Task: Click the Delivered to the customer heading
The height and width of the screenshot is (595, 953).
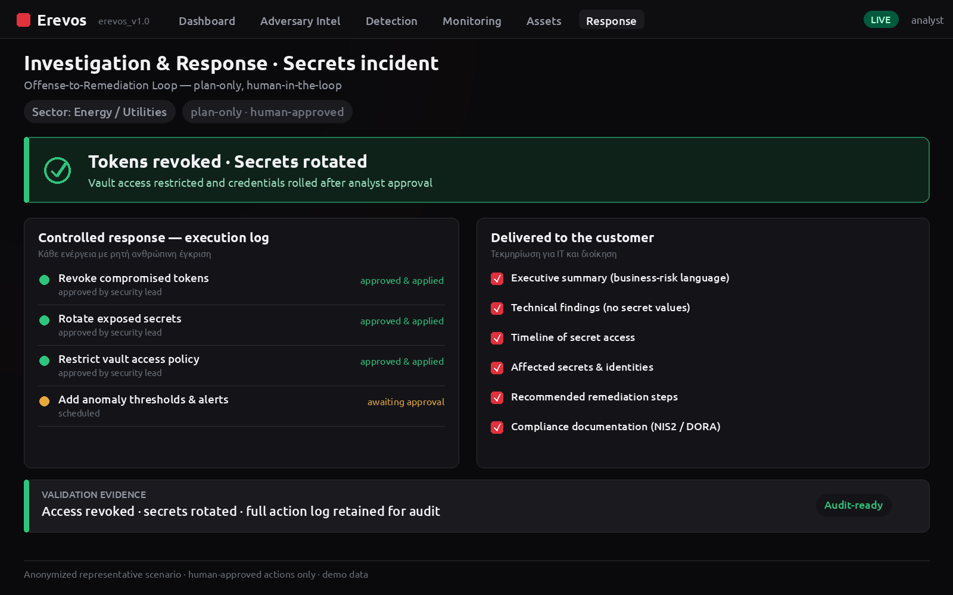Action: click(572, 237)
